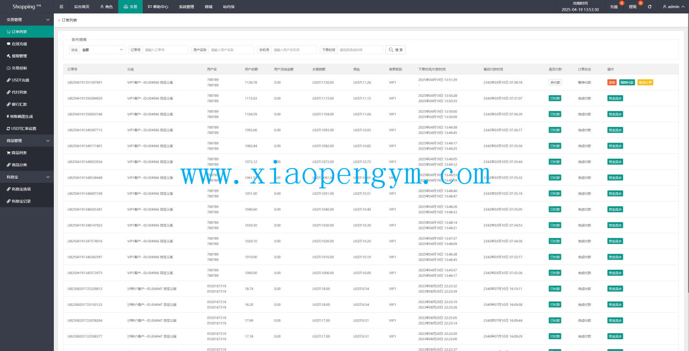
Task: Open 利息宝选项 in the sidebar
Action: coord(27,189)
